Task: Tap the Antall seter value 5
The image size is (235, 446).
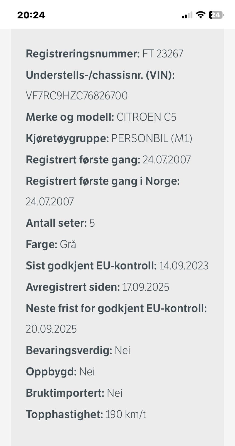Action: point(92,223)
